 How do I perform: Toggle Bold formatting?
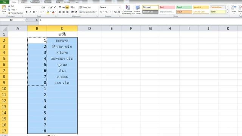coord(26,12)
